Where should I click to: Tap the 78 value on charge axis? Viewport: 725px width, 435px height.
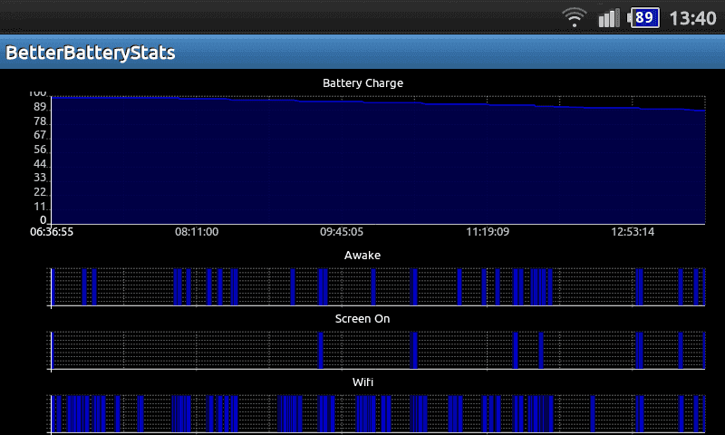coord(40,121)
